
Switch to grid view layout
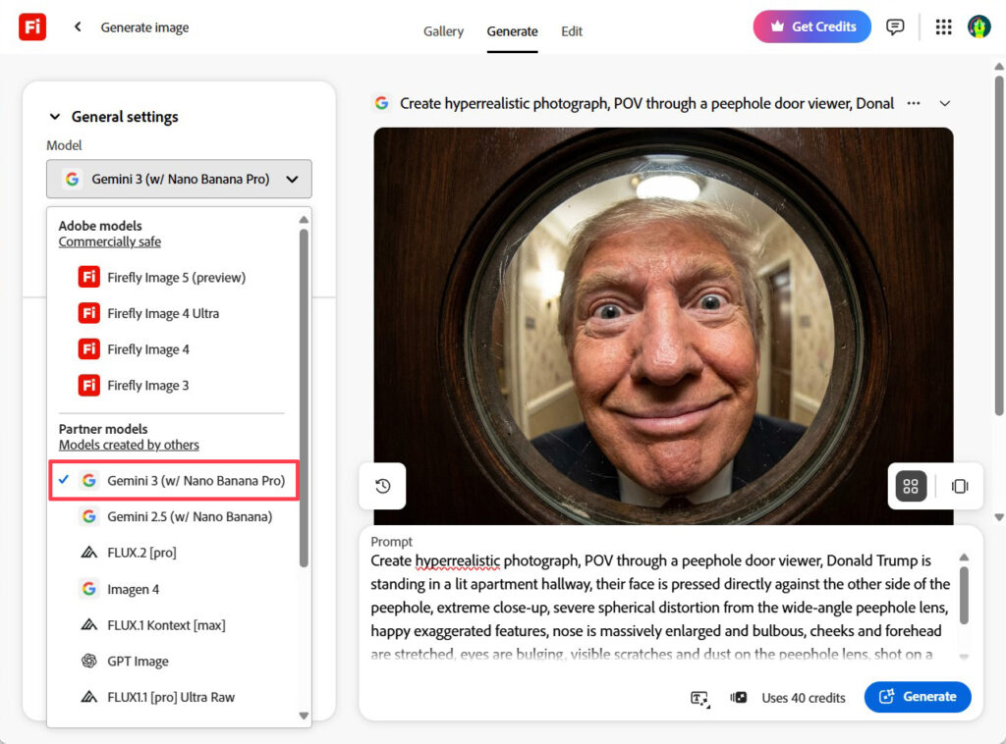[911, 486]
